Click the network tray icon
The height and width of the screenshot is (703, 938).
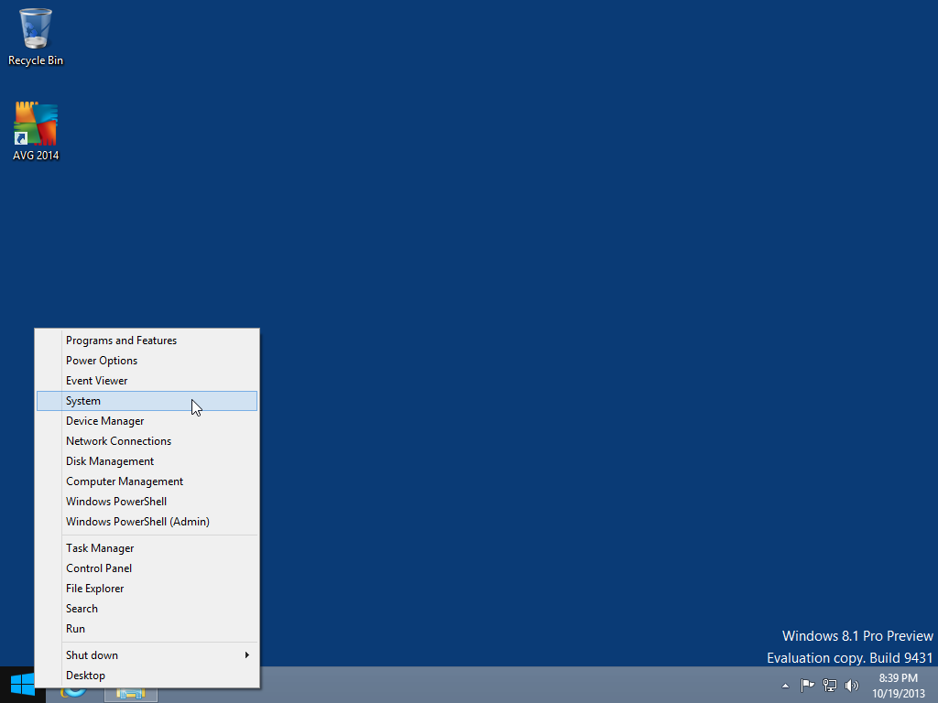pos(830,685)
